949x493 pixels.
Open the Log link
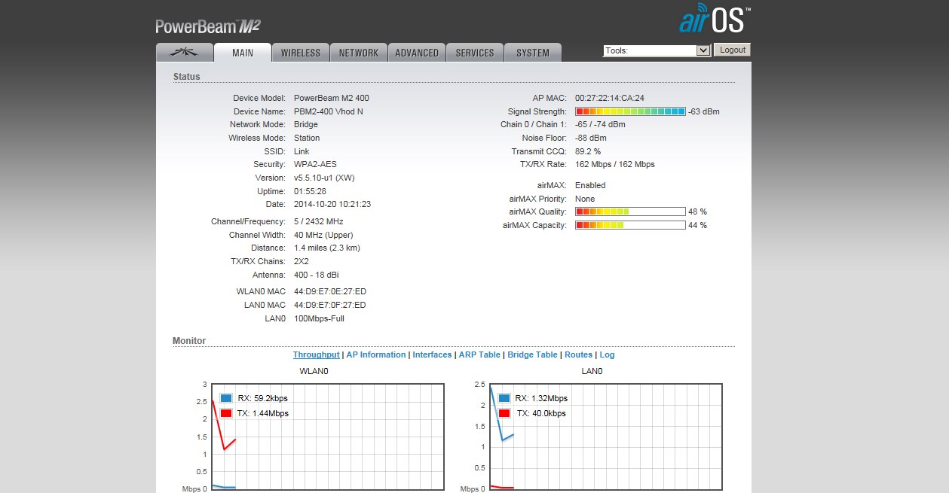(x=608, y=355)
